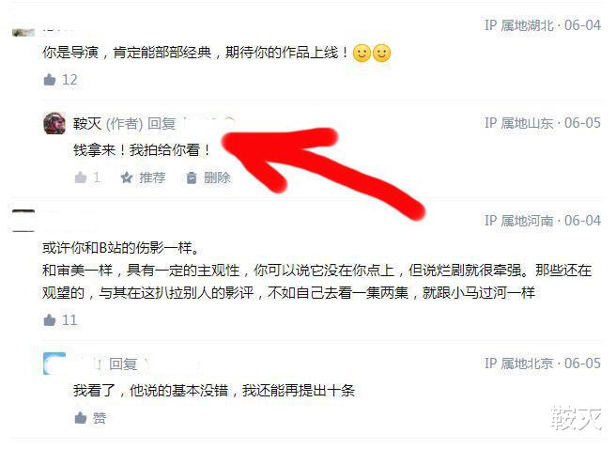616x449 pixels.
Task: Click the like count 11
Action: pyautogui.click(x=69, y=320)
